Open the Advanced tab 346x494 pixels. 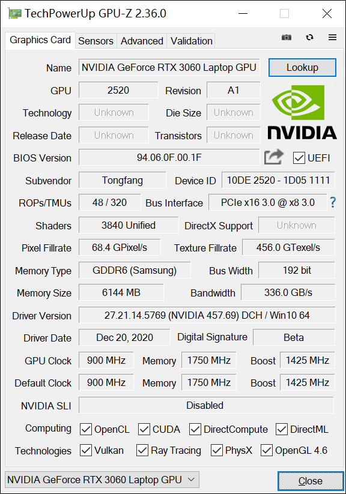(x=141, y=41)
